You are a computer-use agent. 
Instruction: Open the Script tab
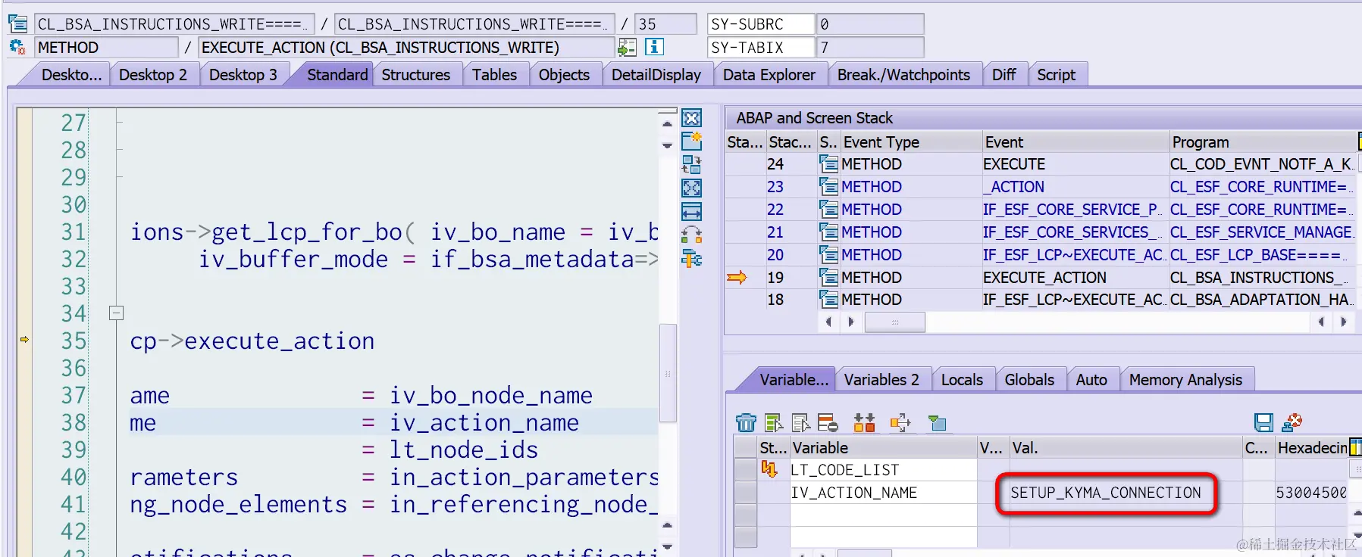1056,75
